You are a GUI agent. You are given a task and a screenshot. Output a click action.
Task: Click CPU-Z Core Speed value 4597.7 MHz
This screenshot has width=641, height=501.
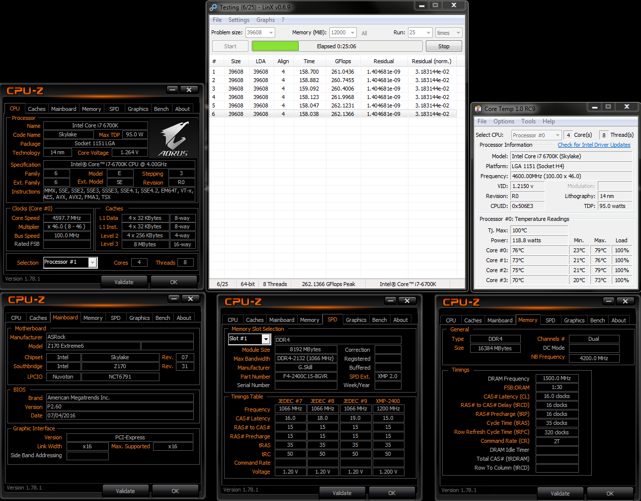[x=67, y=218]
